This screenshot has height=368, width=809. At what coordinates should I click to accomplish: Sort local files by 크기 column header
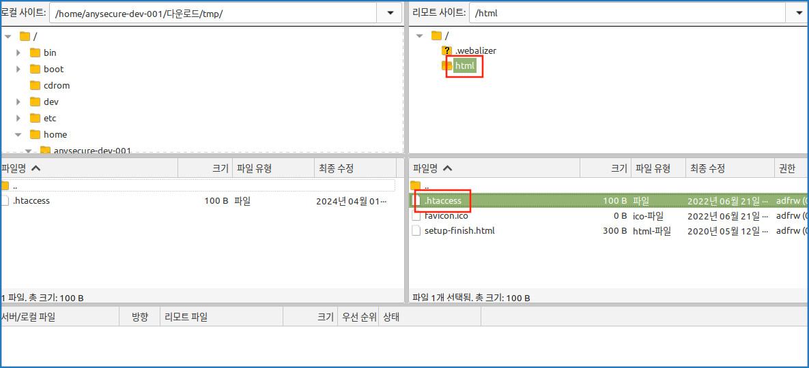point(205,168)
